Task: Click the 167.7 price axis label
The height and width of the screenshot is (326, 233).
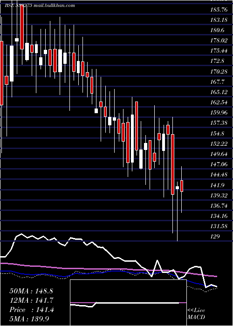Action: (x=218, y=81)
